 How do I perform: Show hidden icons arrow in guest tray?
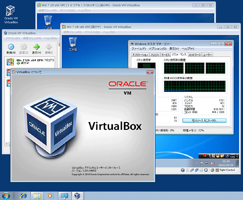(x=196, y=163)
